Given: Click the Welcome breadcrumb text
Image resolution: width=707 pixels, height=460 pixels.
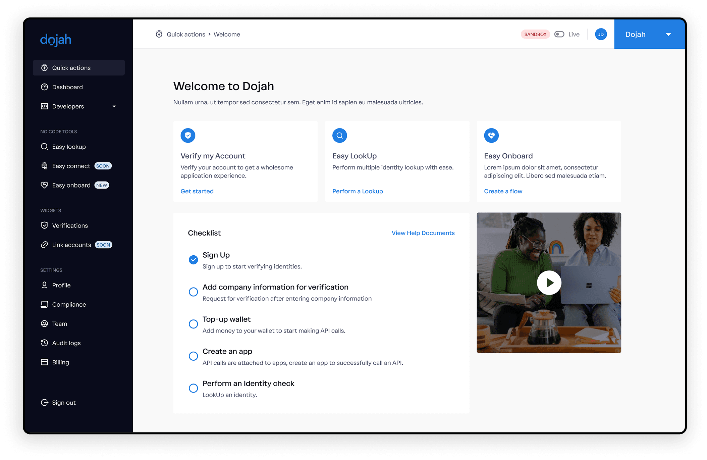Looking at the screenshot, I should [x=227, y=34].
